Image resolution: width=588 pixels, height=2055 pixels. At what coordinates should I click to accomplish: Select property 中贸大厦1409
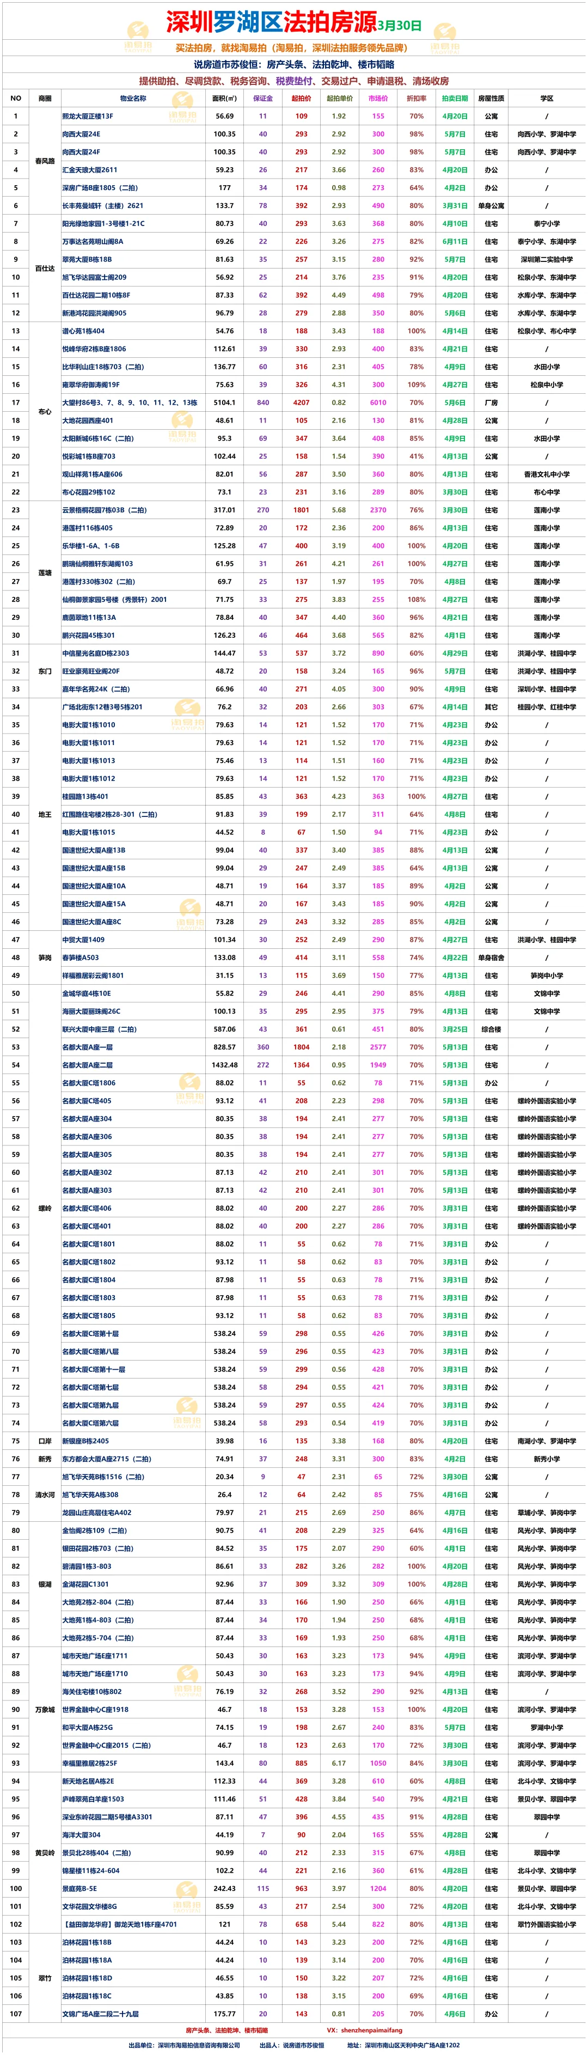pos(83,940)
